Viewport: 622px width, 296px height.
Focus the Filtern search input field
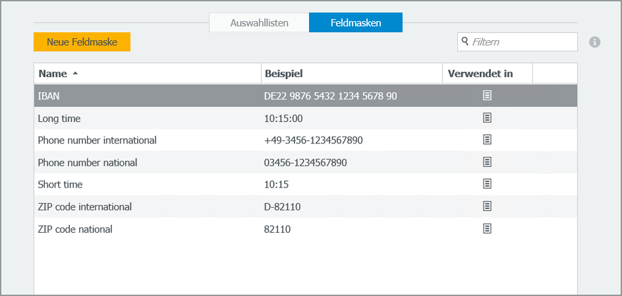tap(522, 42)
